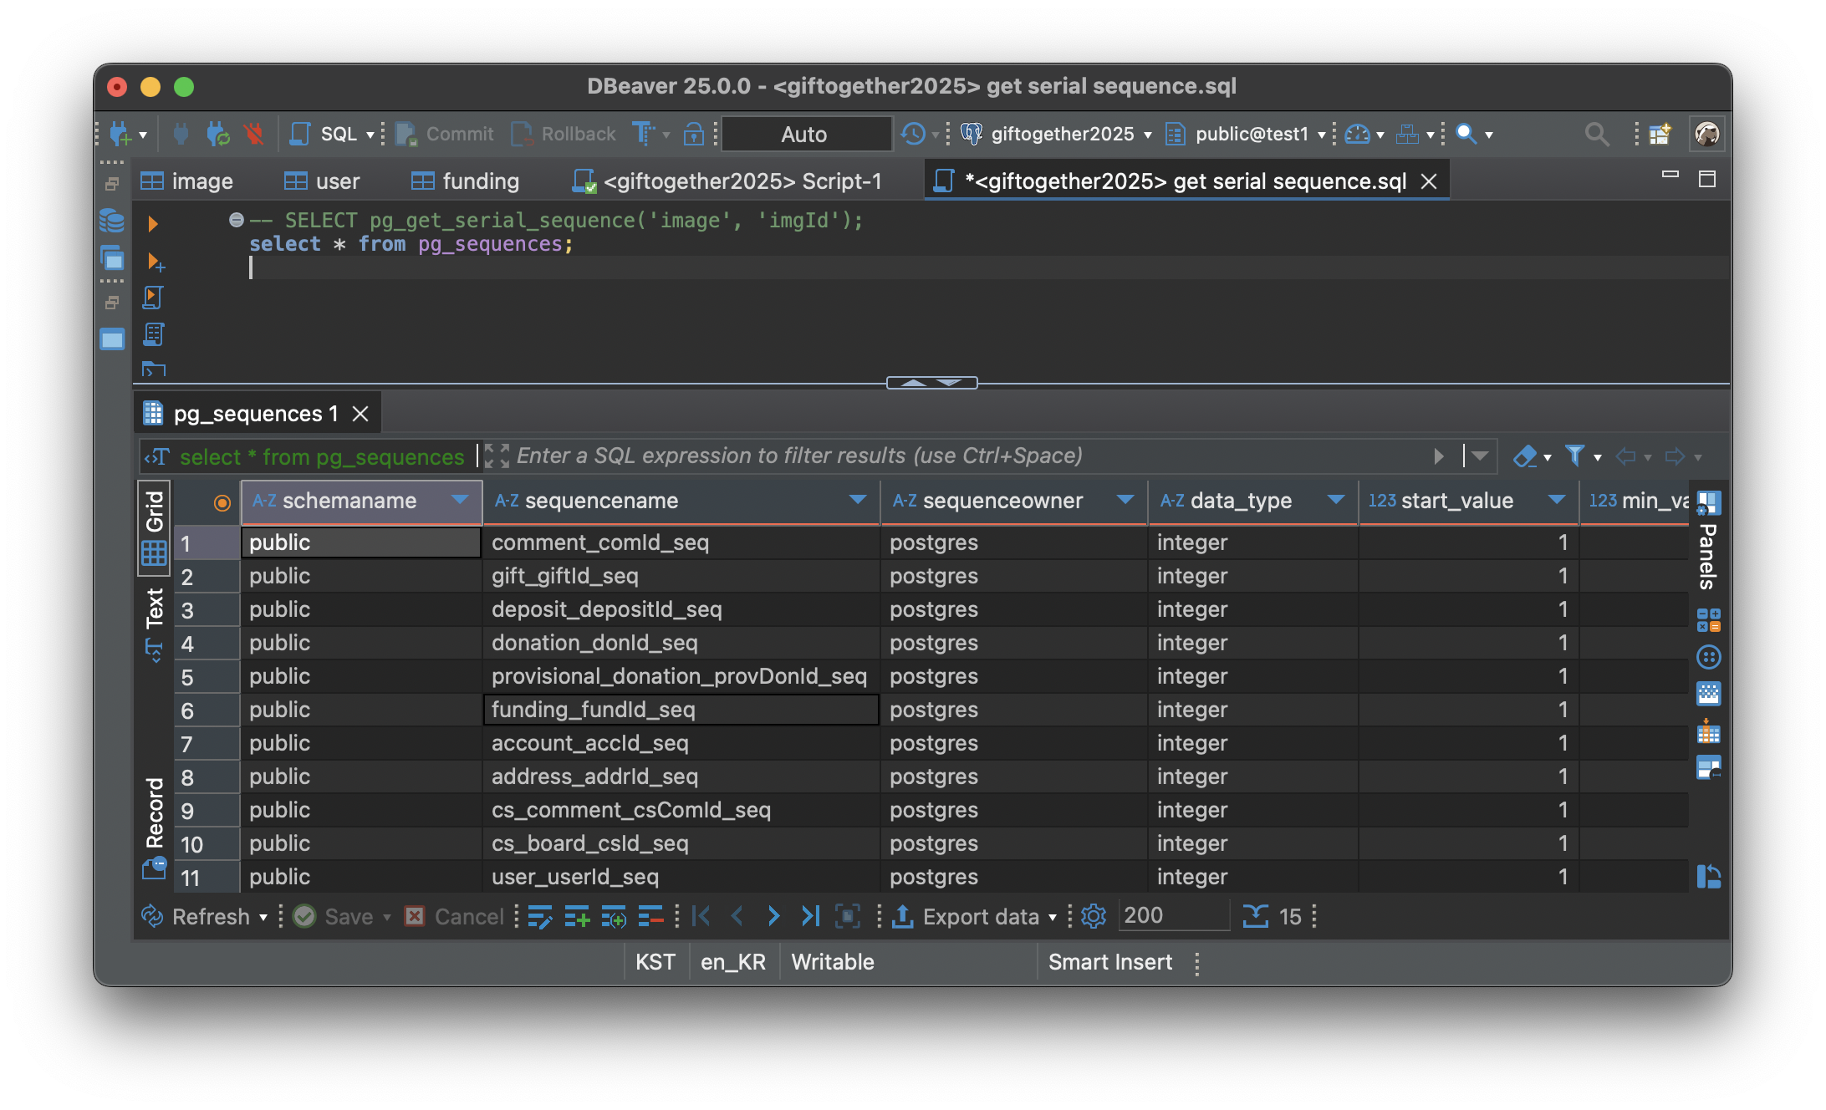This screenshot has width=1826, height=1110.
Task: Click the Rollback button
Action: (564, 134)
